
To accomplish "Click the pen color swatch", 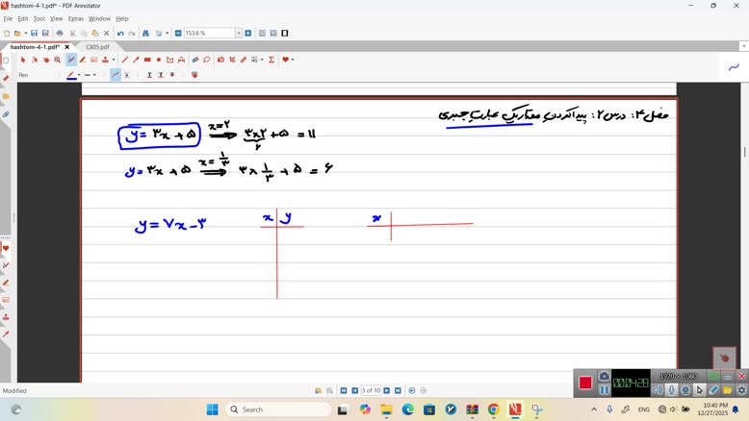I will coord(70,75).
